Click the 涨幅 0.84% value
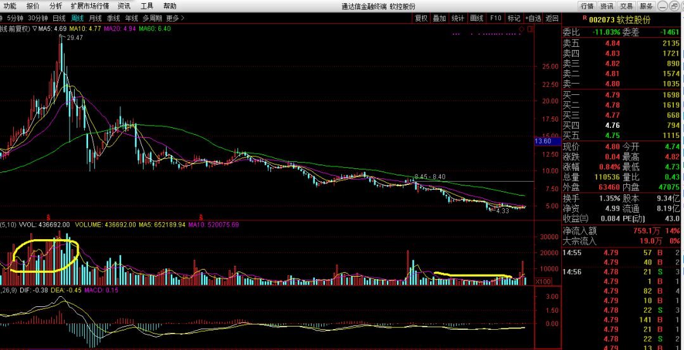This screenshot has height=350, width=684. coord(609,167)
